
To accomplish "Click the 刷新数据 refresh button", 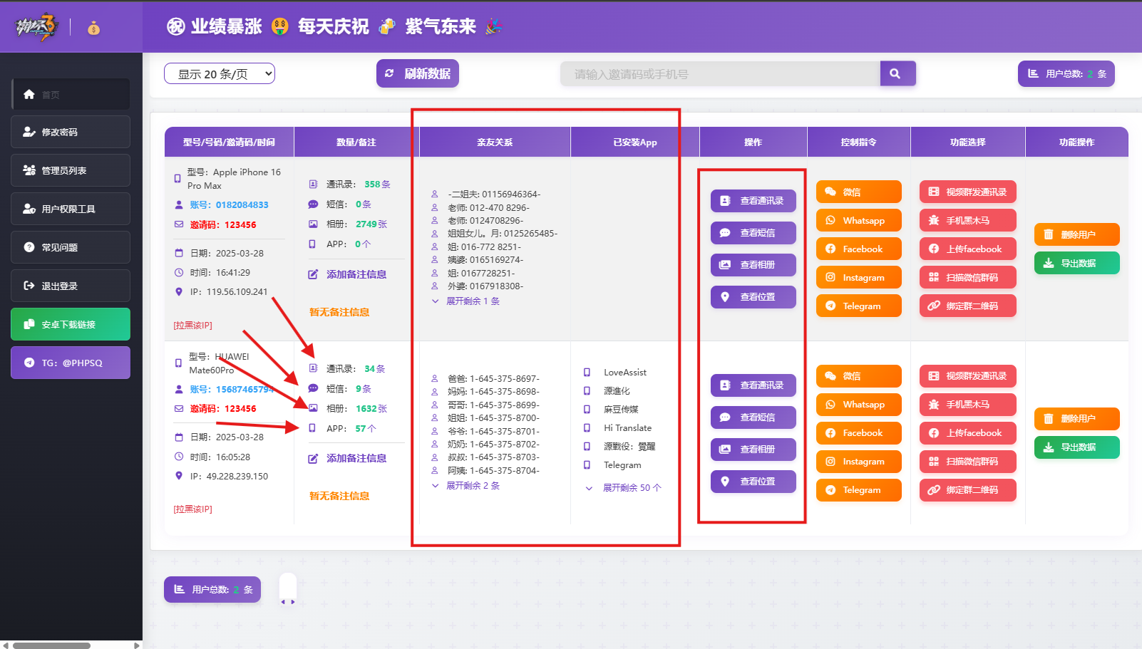I will [418, 73].
